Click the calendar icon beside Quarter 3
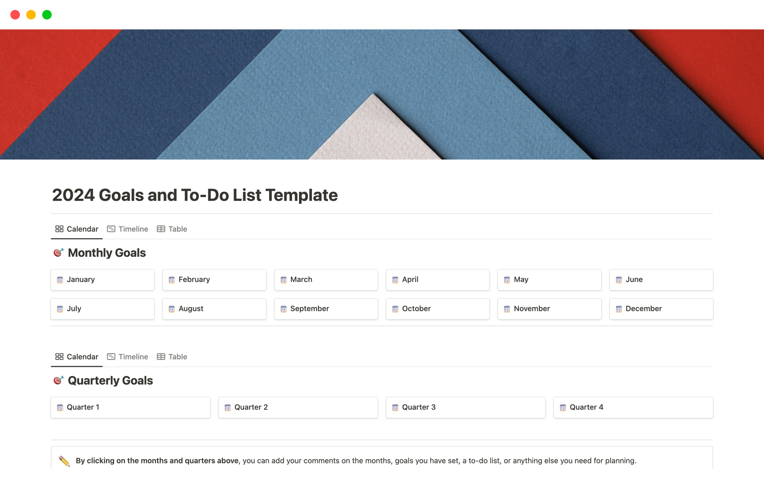Screen dimensions: 764x477 tap(395, 407)
